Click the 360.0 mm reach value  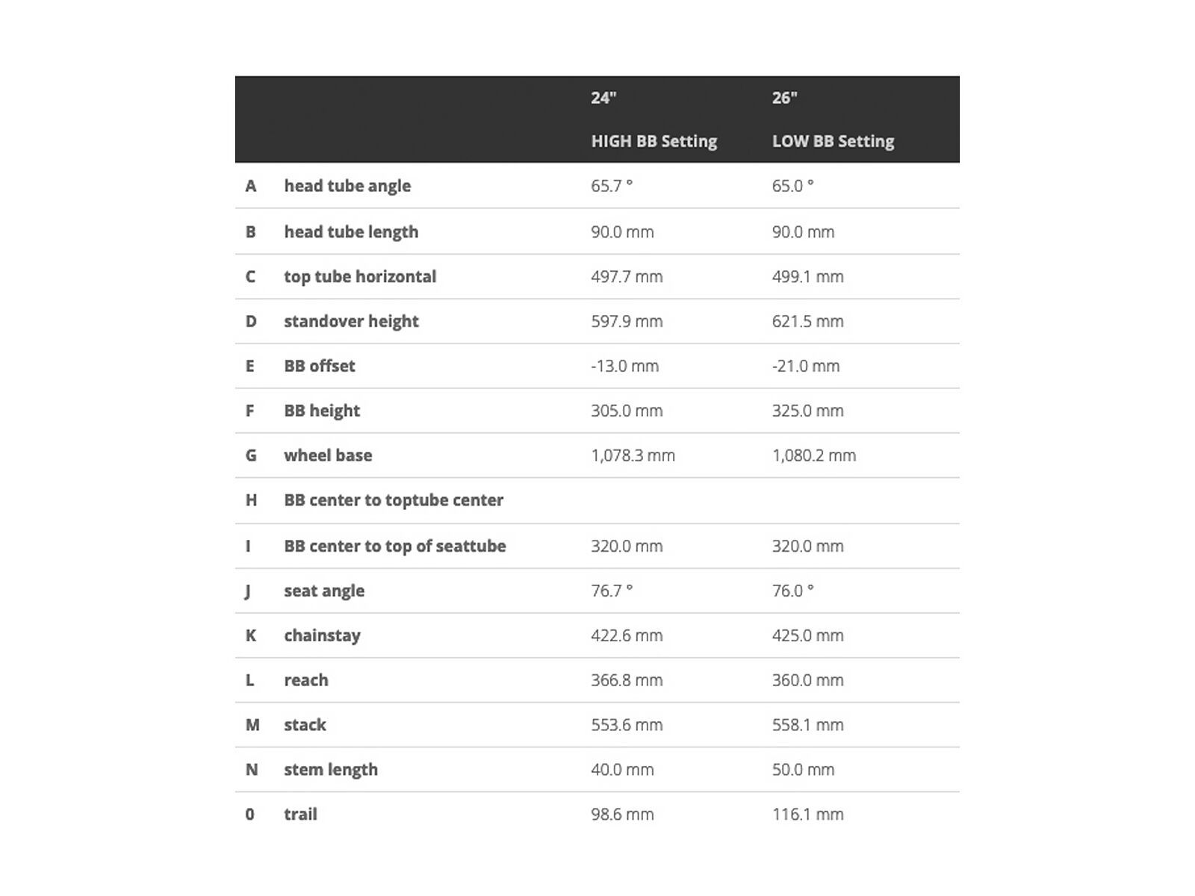pyautogui.click(x=807, y=680)
